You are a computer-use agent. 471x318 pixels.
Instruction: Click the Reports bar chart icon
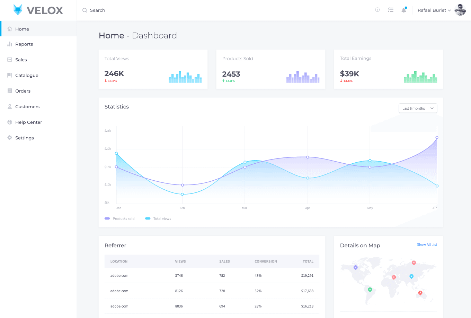click(x=10, y=44)
